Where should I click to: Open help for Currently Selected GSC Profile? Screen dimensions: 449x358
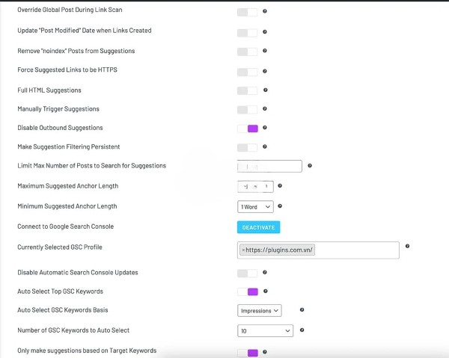pyautogui.click(x=407, y=246)
